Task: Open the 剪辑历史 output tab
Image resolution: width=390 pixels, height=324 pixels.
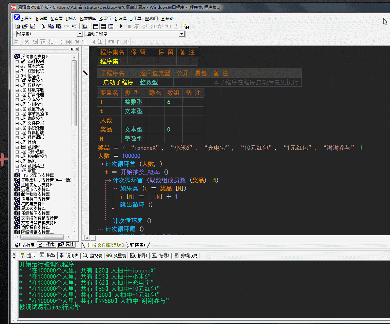Action: coord(186,256)
